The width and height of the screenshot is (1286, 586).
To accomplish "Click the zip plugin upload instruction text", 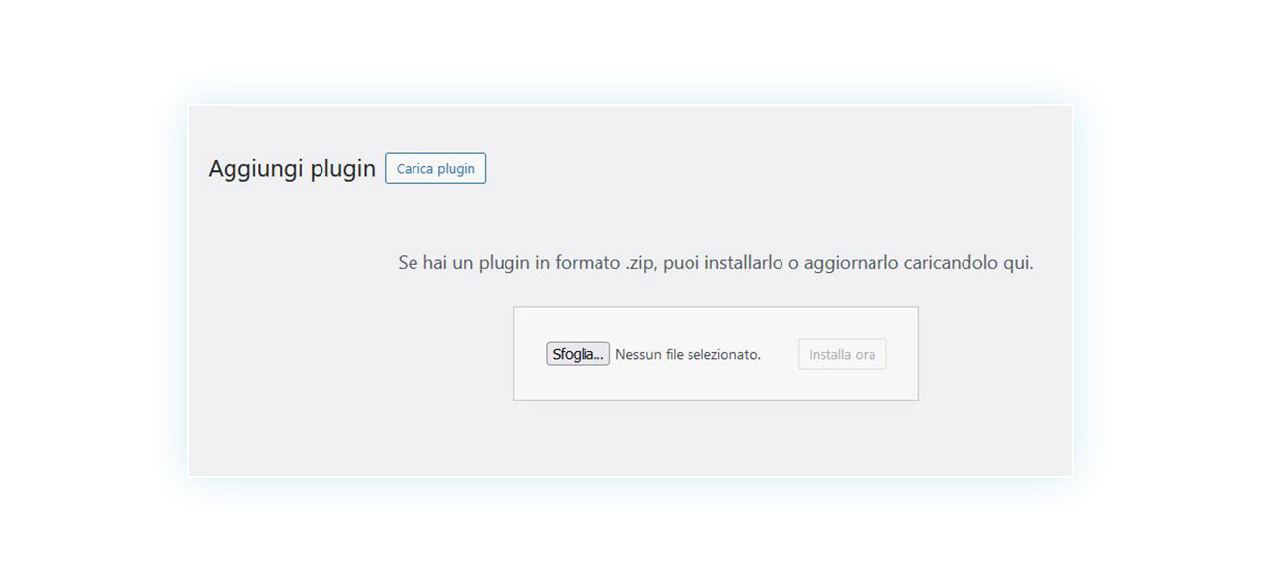I will (x=715, y=264).
